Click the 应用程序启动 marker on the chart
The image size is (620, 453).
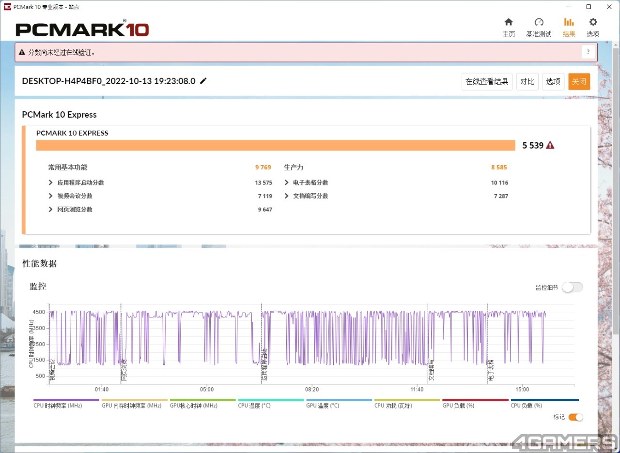(x=264, y=364)
